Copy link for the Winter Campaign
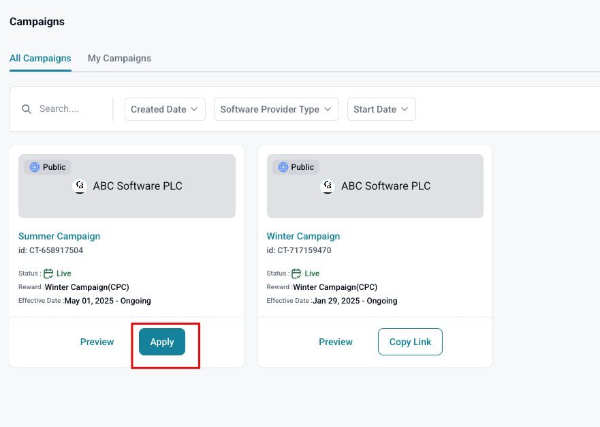Viewport: 600px width, 427px height. tap(410, 342)
